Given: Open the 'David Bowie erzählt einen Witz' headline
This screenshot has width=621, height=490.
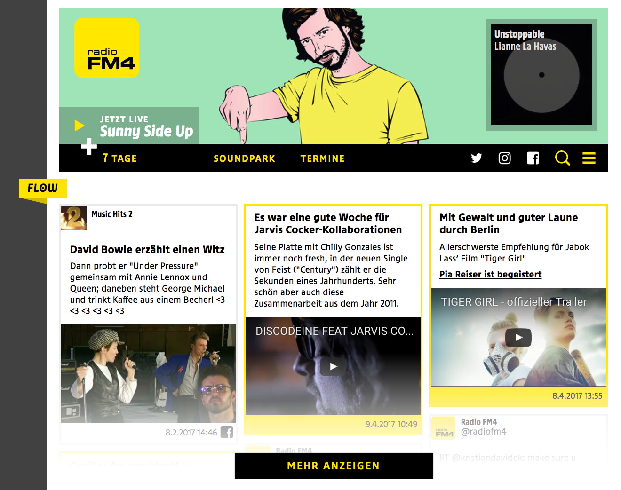Looking at the screenshot, I should point(147,249).
